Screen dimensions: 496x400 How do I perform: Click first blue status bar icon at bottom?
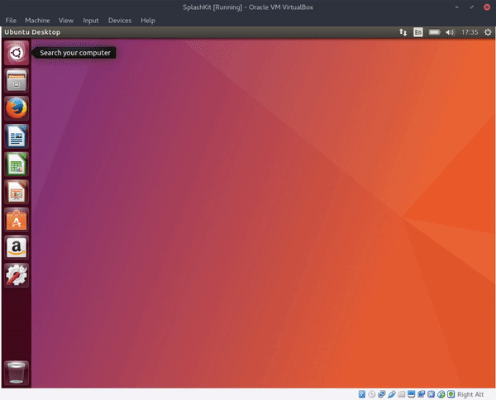coord(362,394)
